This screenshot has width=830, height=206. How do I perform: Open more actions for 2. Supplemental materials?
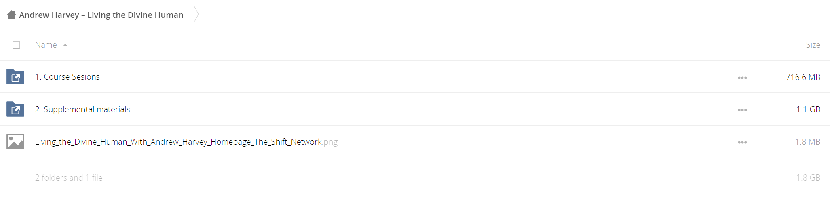click(742, 110)
